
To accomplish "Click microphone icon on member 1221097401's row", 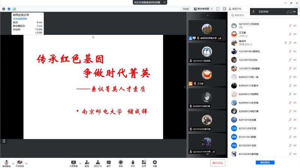I will (290, 51).
